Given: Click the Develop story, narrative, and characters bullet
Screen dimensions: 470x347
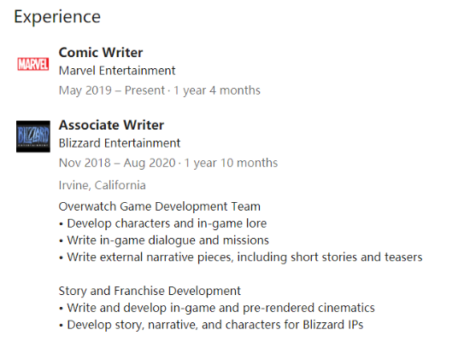Looking at the screenshot, I should (x=211, y=325).
